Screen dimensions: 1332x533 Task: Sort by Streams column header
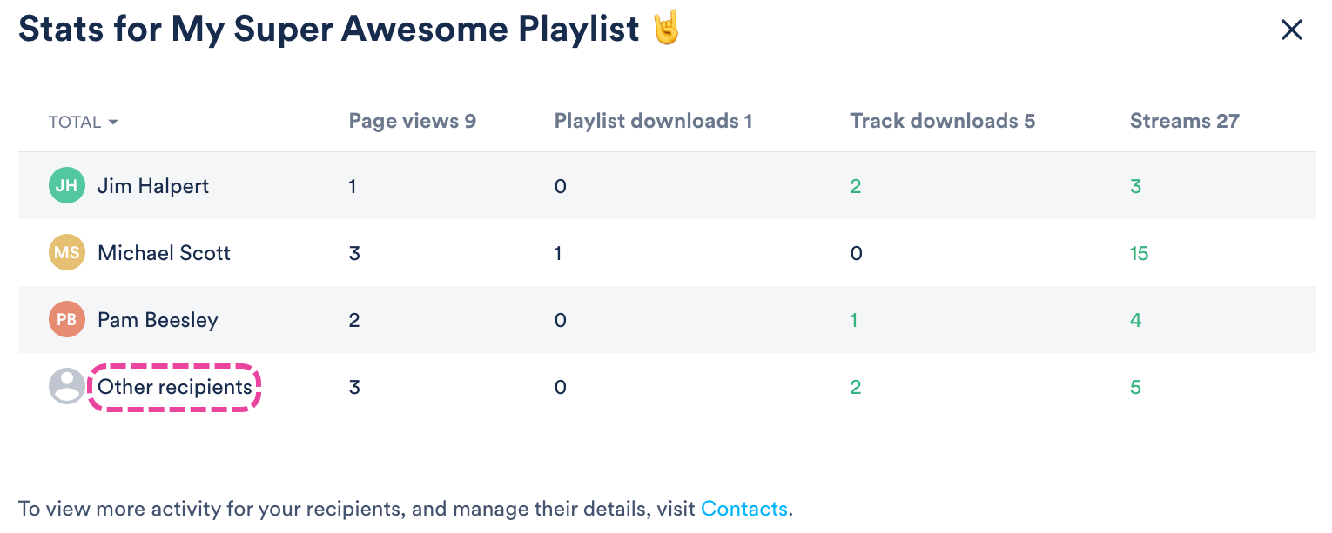click(x=1184, y=121)
